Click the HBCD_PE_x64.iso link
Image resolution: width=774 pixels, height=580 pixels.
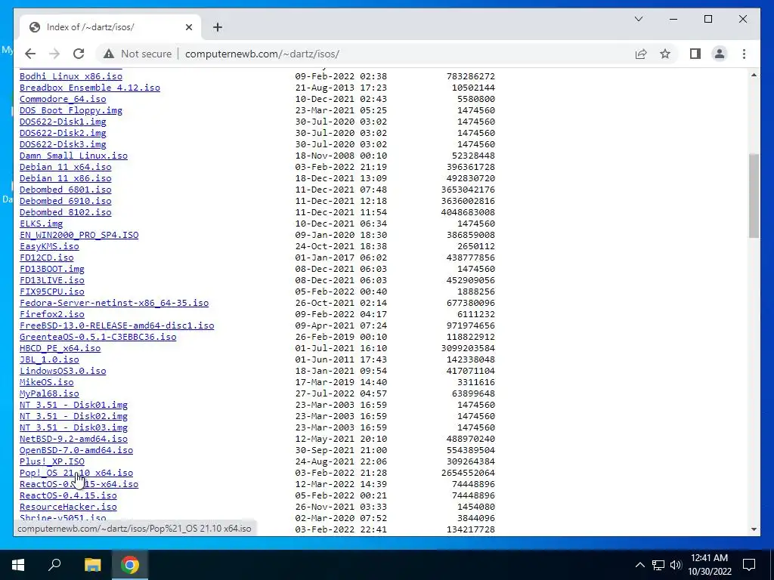(x=60, y=348)
